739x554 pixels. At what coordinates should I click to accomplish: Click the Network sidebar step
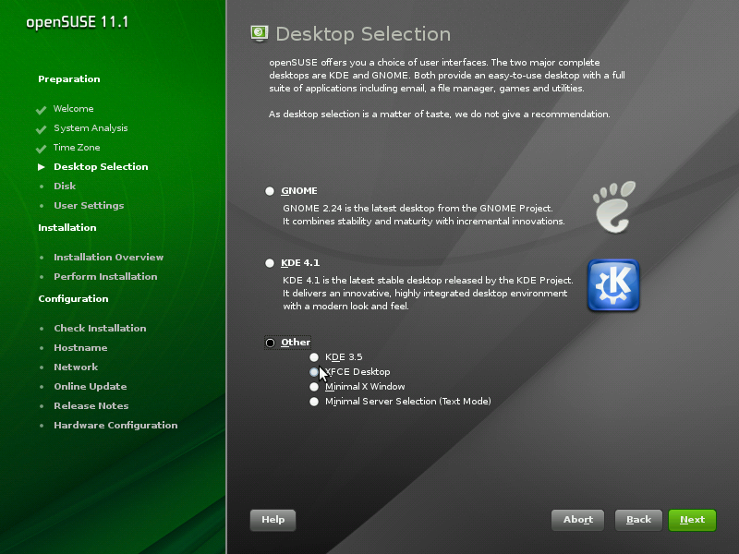coord(76,367)
